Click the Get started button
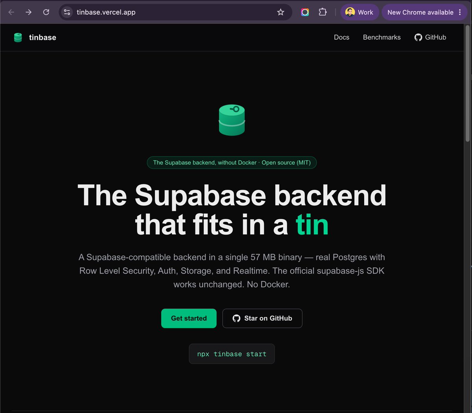The height and width of the screenshot is (413, 472). pos(189,318)
